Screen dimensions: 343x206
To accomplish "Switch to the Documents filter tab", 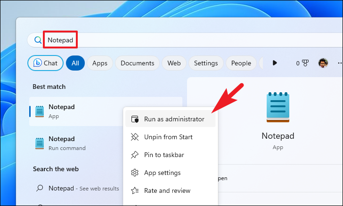I will coord(138,63).
